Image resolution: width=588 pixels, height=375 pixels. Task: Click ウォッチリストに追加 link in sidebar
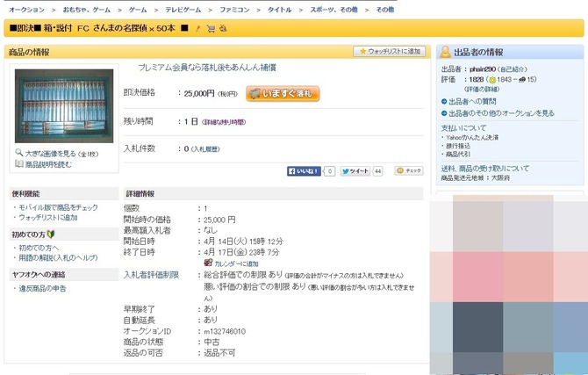click(48, 218)
